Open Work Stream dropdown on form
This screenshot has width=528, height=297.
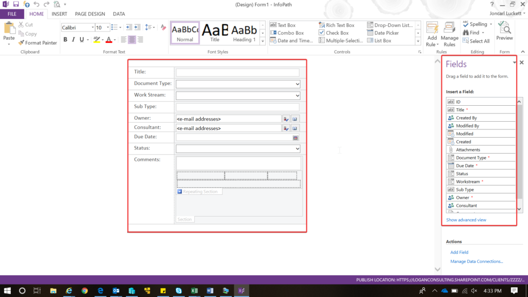[298, 95]
